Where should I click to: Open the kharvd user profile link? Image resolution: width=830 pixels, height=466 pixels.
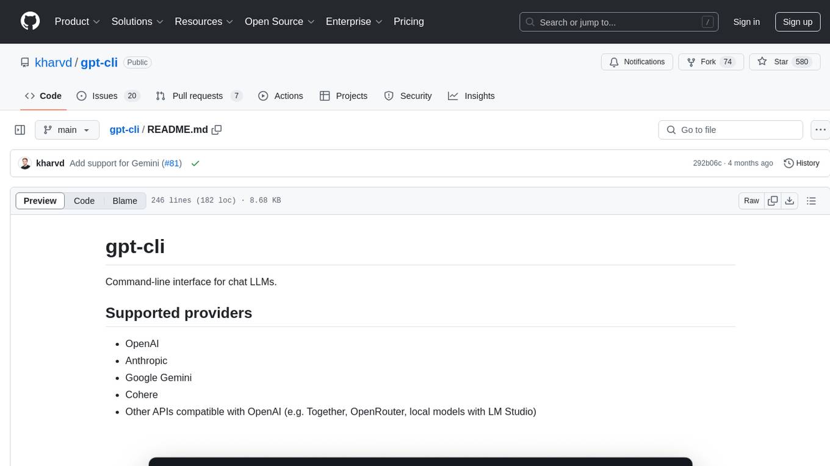coord(54,62)
